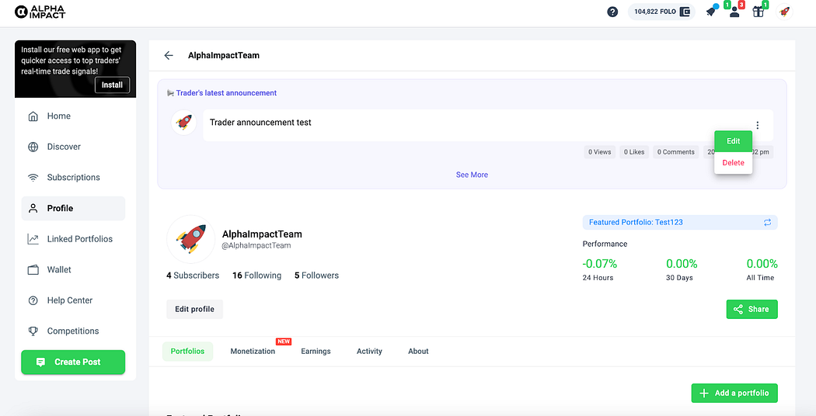
Task: Click the Competitions trophy icon
Action: [33, 331]
